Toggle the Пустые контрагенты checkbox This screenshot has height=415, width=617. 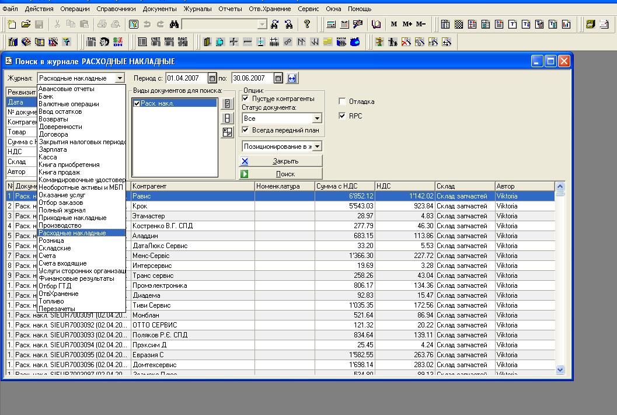246,99
